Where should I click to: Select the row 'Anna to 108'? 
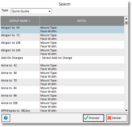62,105
